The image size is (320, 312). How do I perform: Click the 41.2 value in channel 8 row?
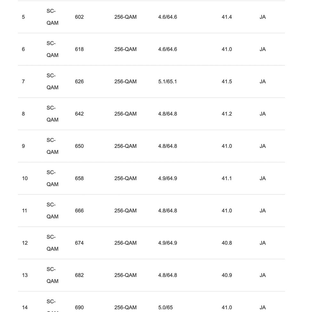click(x=226, y=114)
